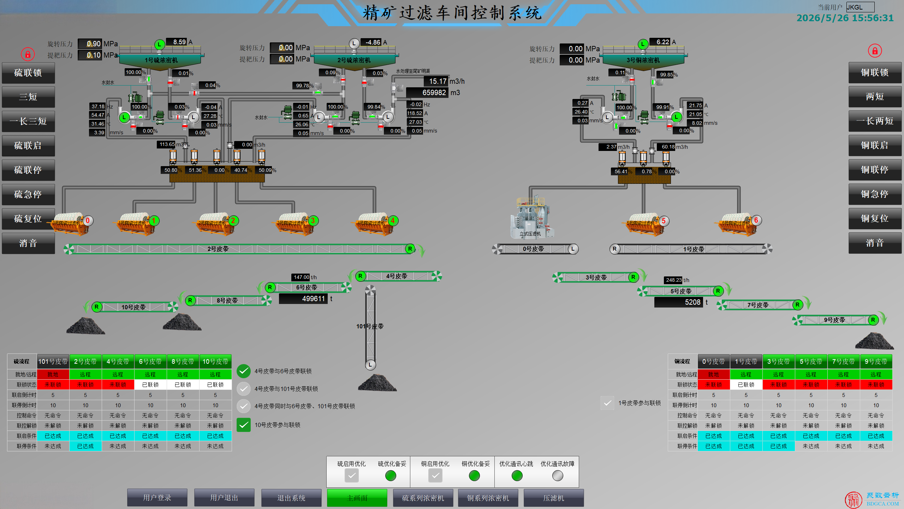The image size is (904, 509).
Task: Toggle 4号皮带与6号皮带联锁 checkbox
Action: tap(244, 371)
